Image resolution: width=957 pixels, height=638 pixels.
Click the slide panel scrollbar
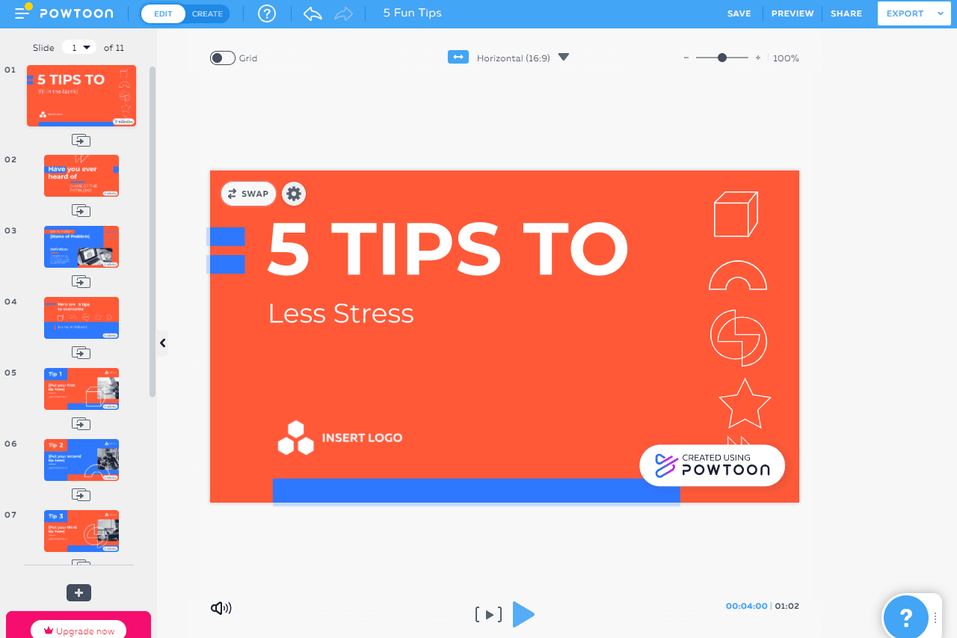pyautogui.click(x=153, y=232)
